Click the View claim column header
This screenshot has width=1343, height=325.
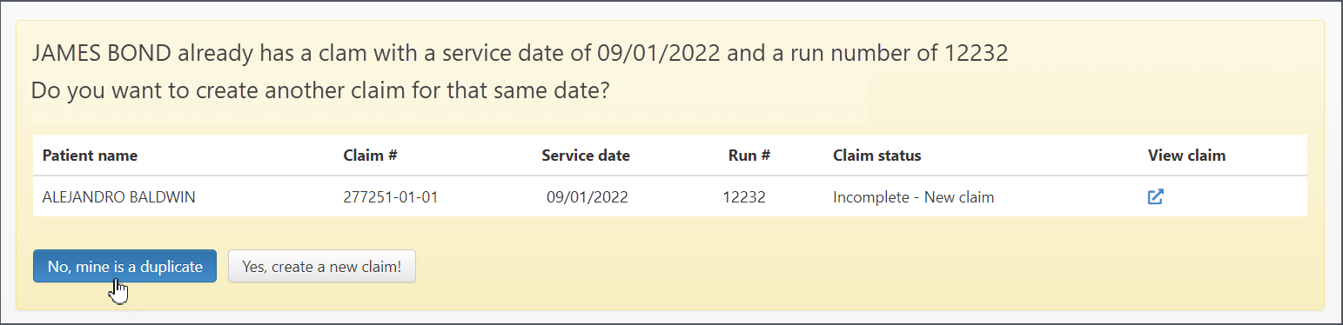click(x=1186, y=156)
